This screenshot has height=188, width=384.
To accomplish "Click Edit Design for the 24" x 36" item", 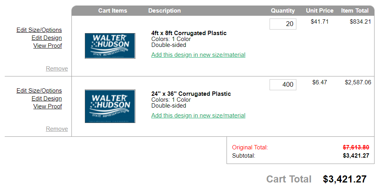I will (x=47, y=99).
